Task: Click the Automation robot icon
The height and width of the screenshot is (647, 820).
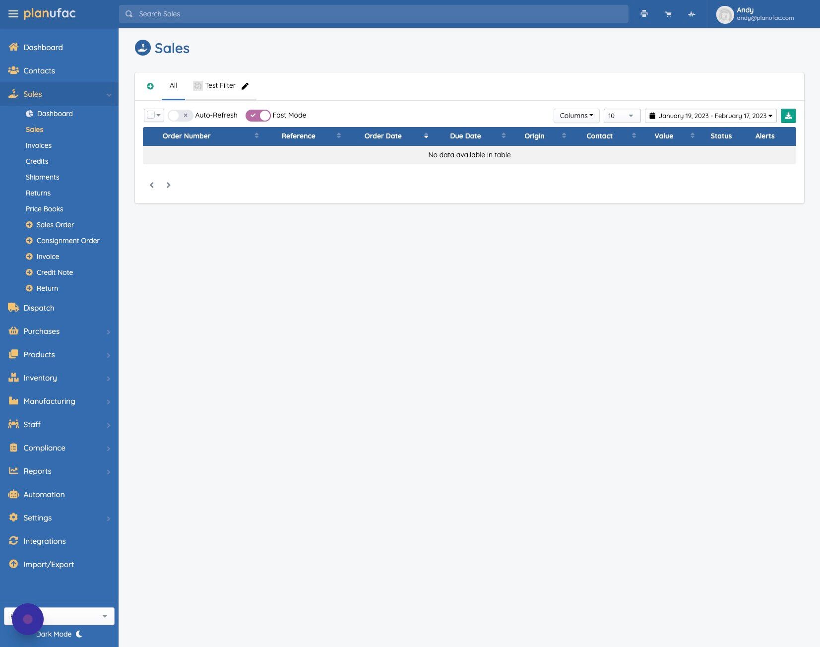Action: [x=13, y=494]
